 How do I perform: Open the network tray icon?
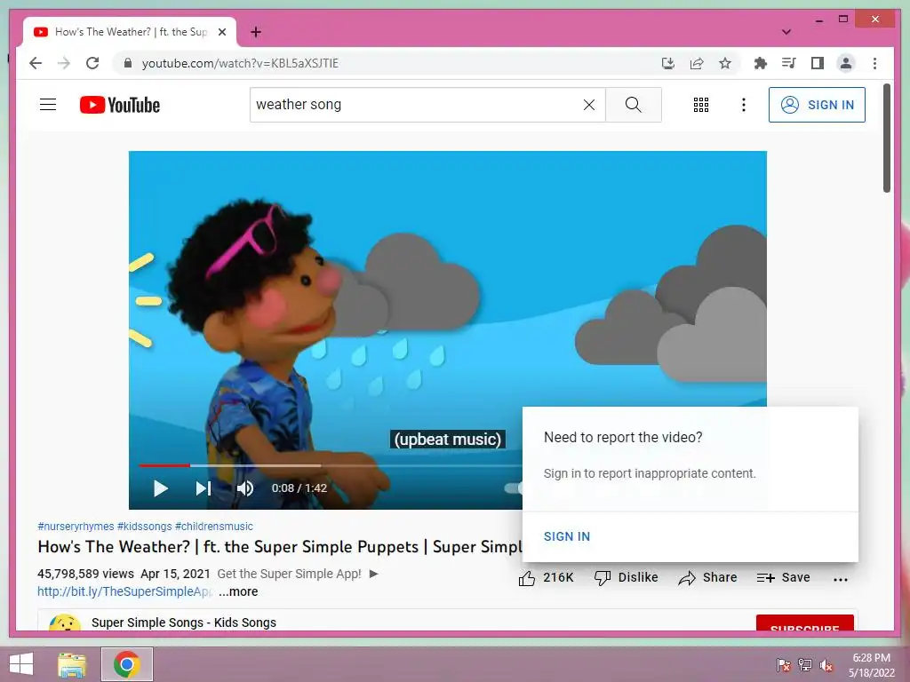(805, 665)
